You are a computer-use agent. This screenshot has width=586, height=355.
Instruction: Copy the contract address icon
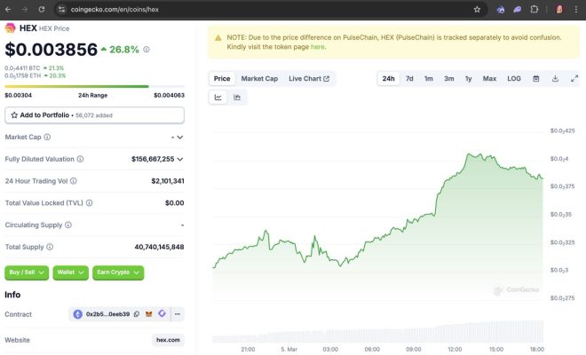tap(137, 314)
